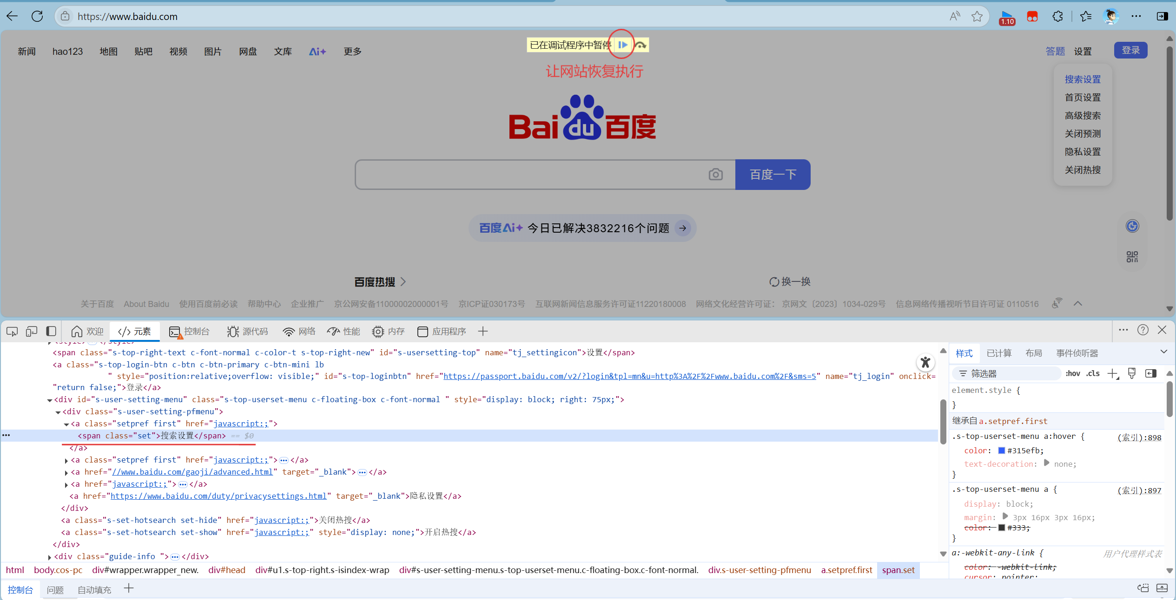Screen dimensions: 1176x600
Task: Search by image using camera icon
Action: click(x=715, y=175)
